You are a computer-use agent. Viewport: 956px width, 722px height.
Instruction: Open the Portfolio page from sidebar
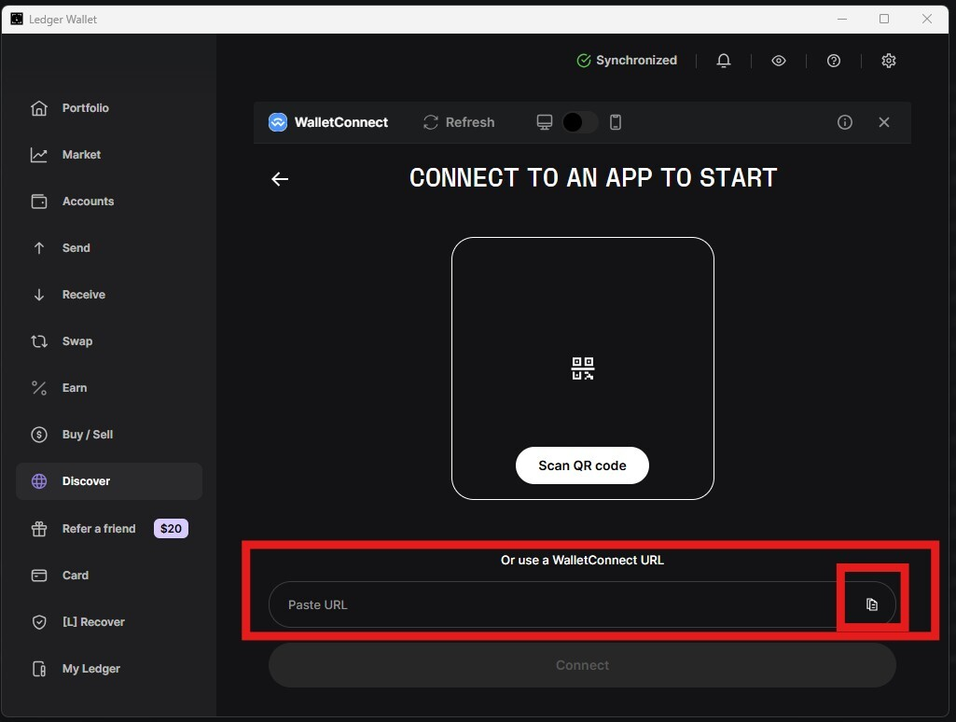point(86,108)
